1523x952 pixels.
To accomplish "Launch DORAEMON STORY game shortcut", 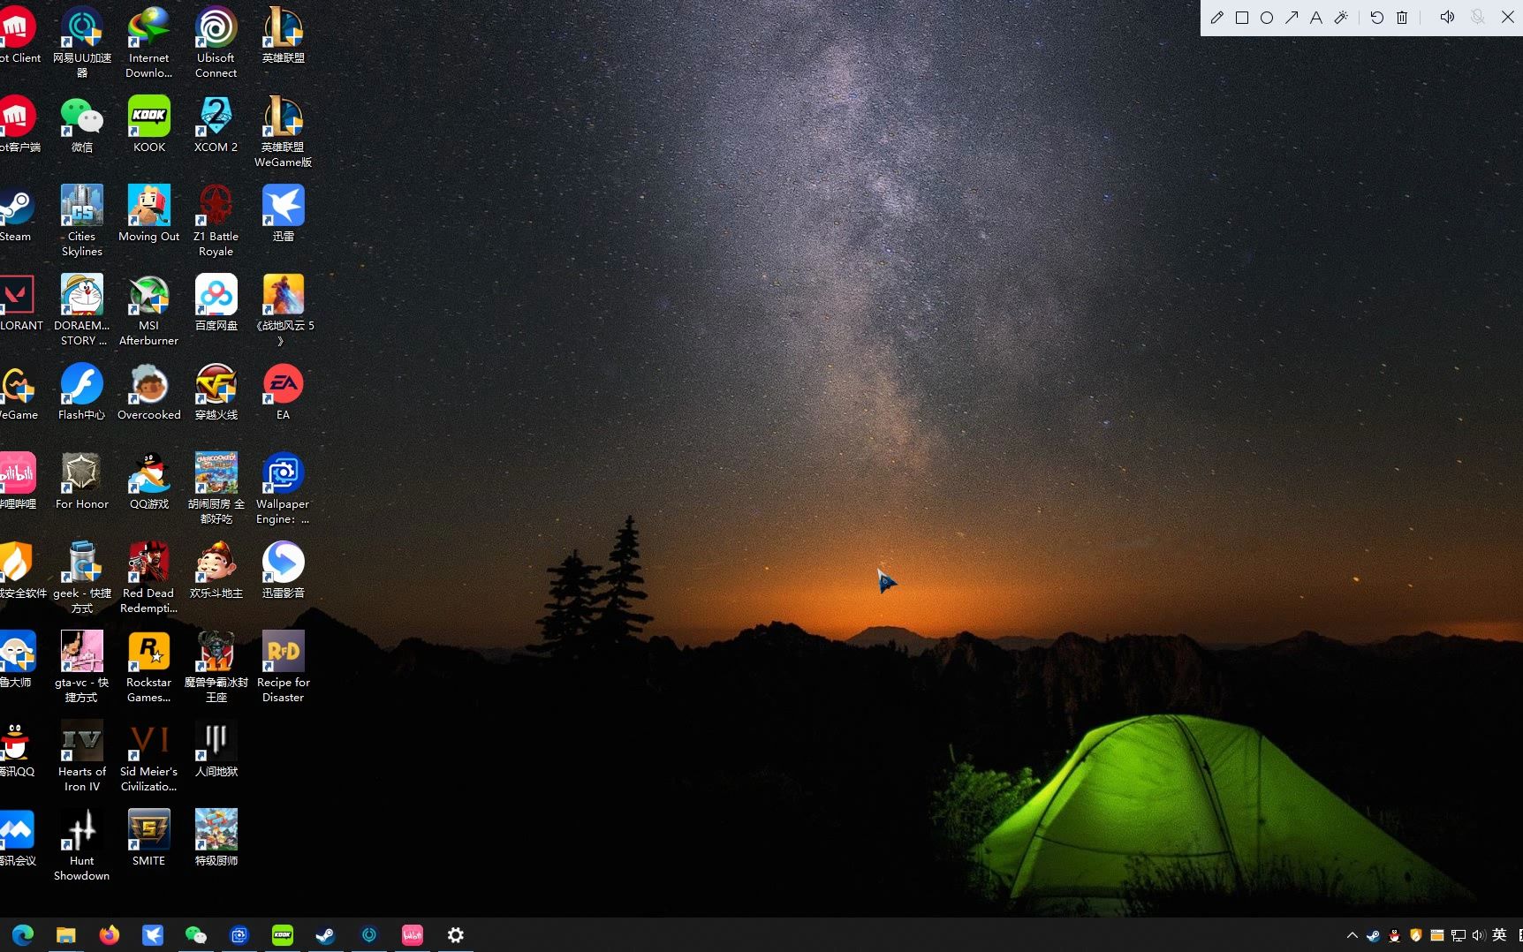I will [x=82, y=310].
